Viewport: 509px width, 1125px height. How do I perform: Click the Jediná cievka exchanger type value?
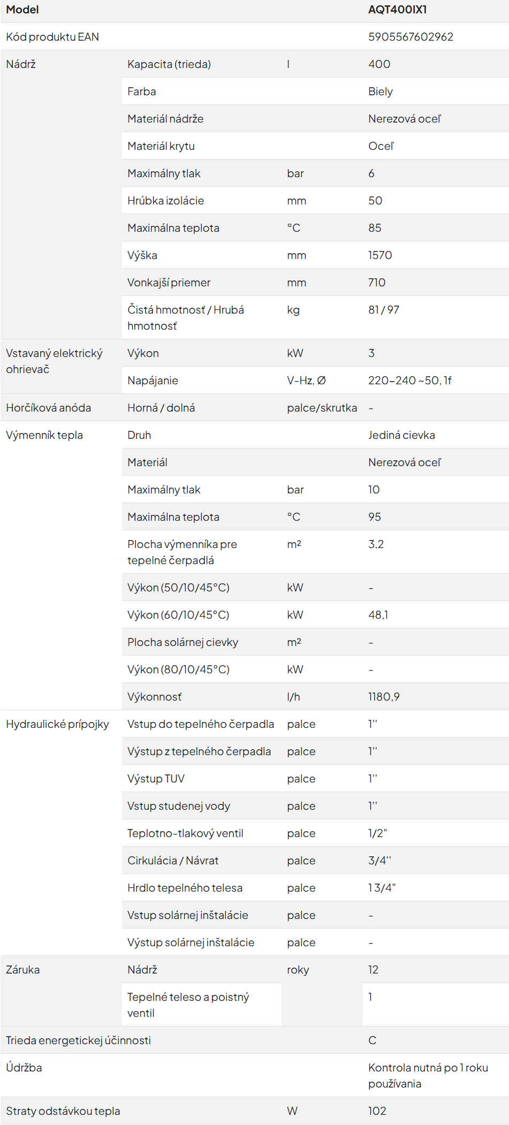(x=401, y=435)
